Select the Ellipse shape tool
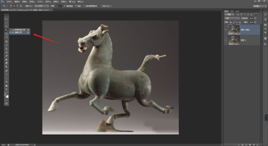Viewport: 268px width, 146px height. [6, 82]
